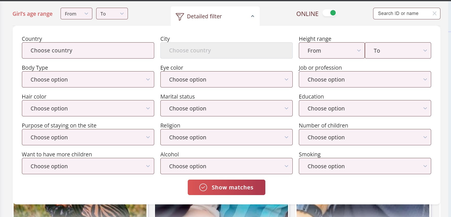Click the Choose country input field
451x217 pixels.
click(88, 51)
